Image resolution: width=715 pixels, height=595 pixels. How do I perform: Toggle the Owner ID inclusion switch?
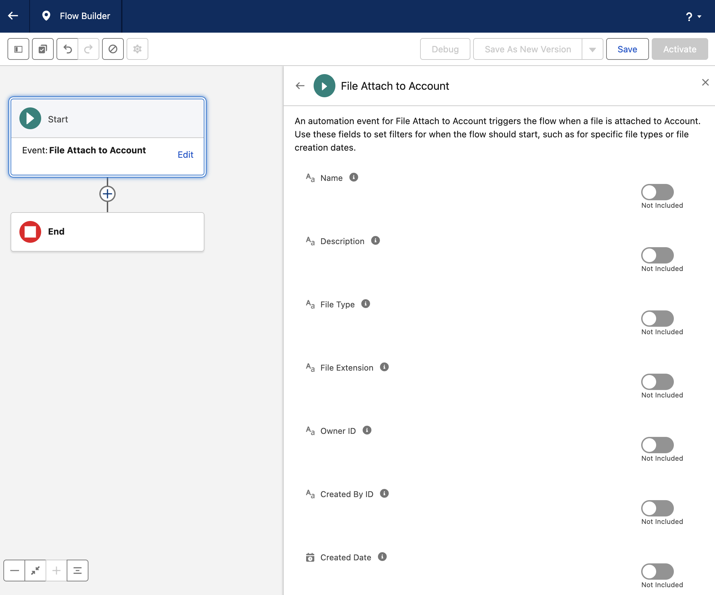[x=657, y=445]
